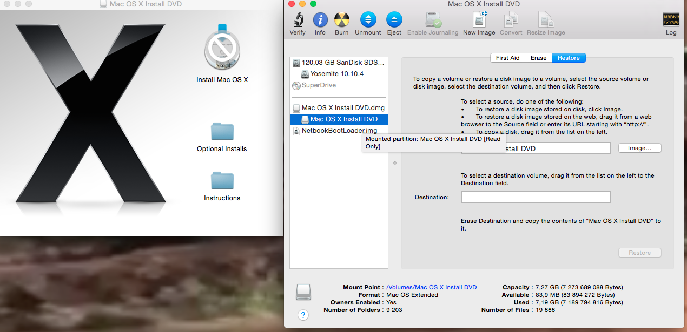Click the Number of Folders value 9 203

click(394, 310)
